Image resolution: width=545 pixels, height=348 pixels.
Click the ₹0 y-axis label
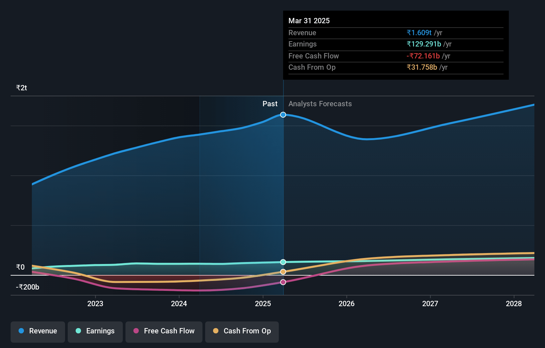pos(20,267)
